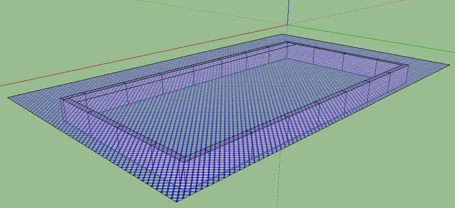Click the solid blue vertical axis line
455x208 pixels.
pyautogui.click(x=289, y=11)
